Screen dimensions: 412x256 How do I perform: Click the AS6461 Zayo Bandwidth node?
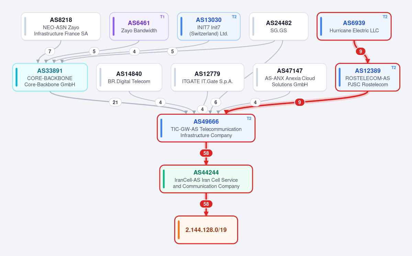(139, 26)
